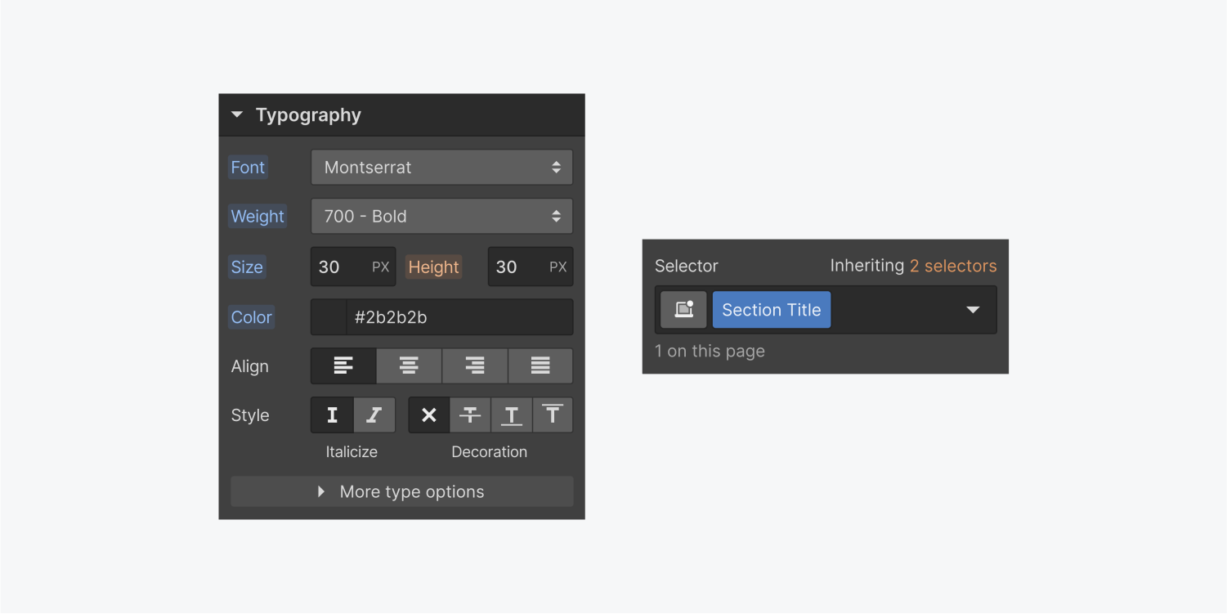Open the 2 selectors inheritance link
The image size is (1227, 614).
tap(953, 266)
